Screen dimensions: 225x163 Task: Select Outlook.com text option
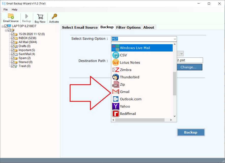tap(131, 99)
